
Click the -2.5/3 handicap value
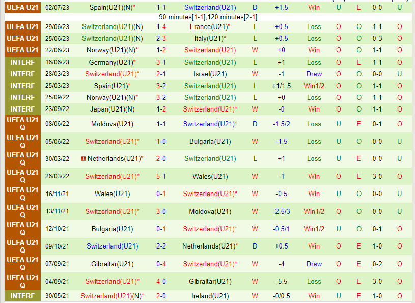(282, 211)
